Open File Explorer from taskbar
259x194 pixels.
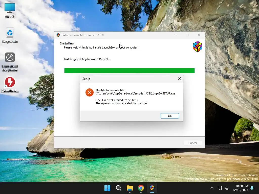(x=130, y=188)
